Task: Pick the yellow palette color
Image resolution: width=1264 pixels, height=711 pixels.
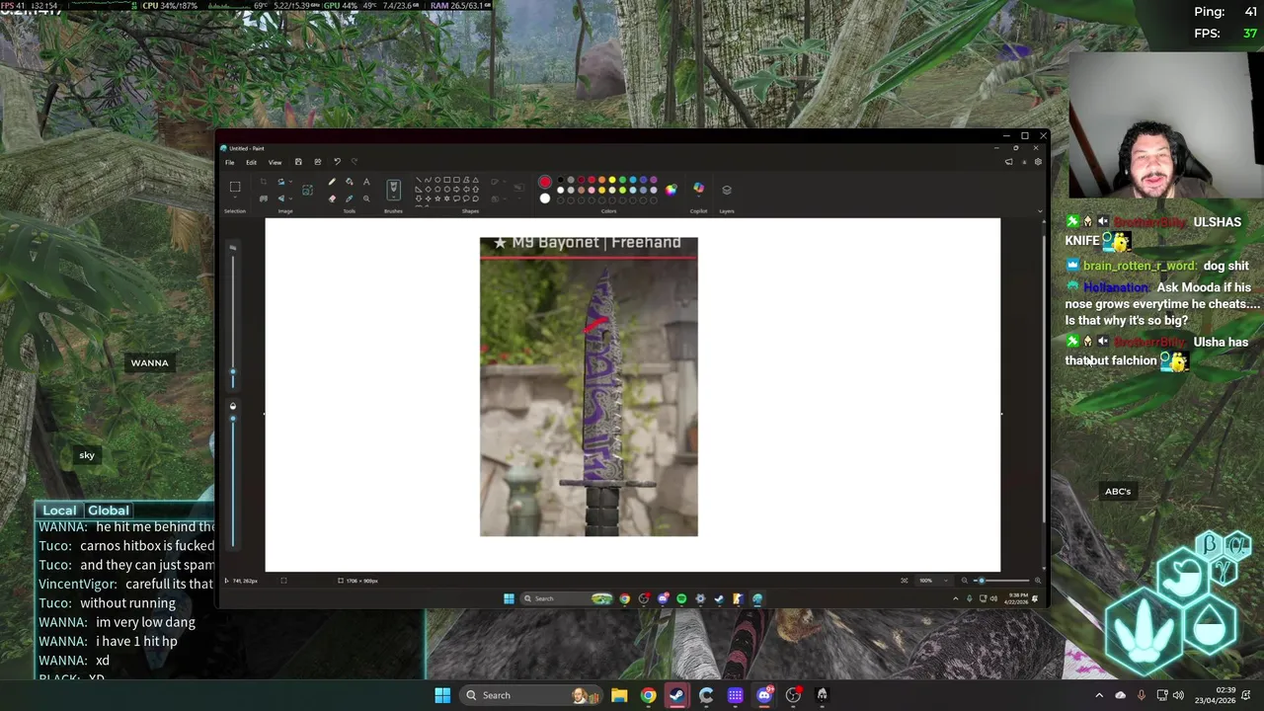Action: 612,181
